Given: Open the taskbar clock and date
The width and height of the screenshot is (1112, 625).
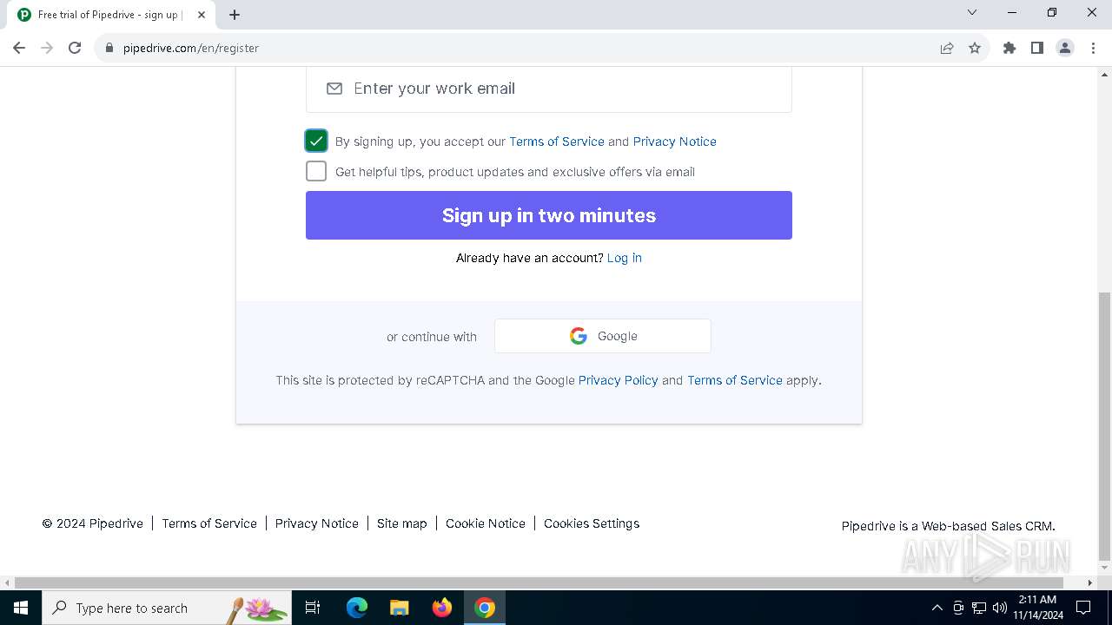Looking at the screenshot, I should 1037,608.
